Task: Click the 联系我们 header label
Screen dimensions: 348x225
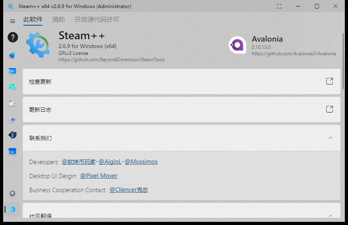Action: (40, 138)
